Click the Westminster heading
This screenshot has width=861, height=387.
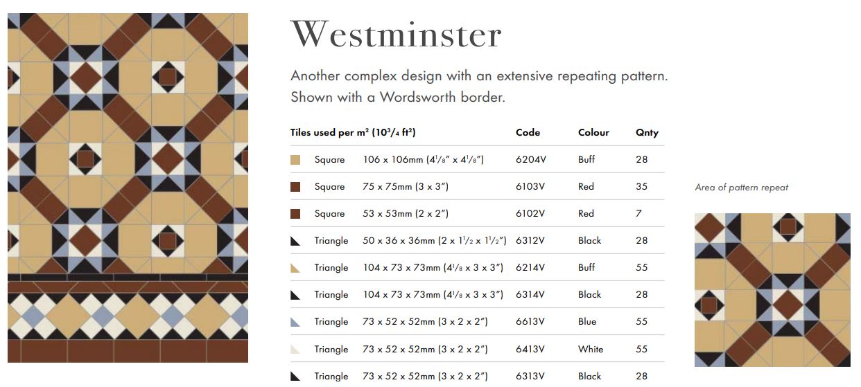coord(396,35)
